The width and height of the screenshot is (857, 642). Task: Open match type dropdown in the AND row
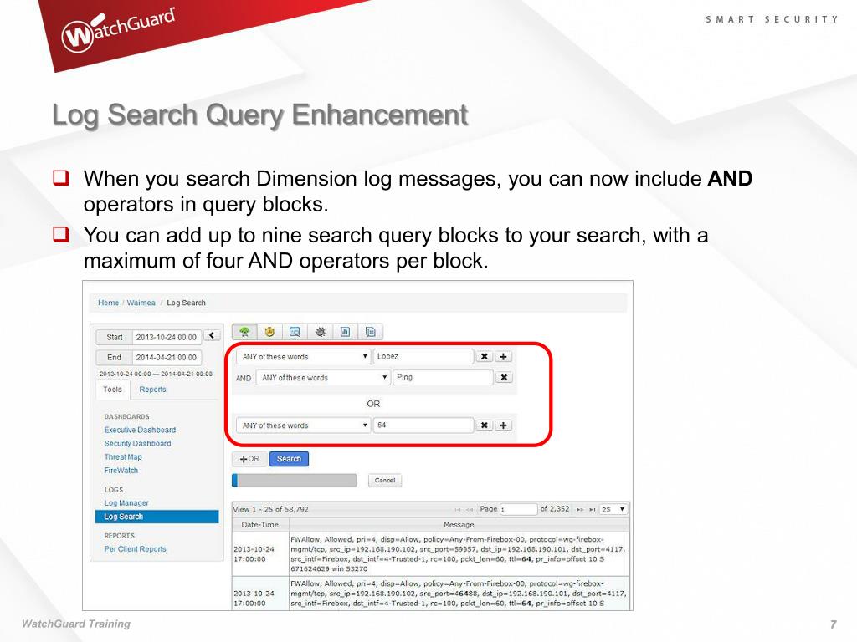[x=323, y=377]
